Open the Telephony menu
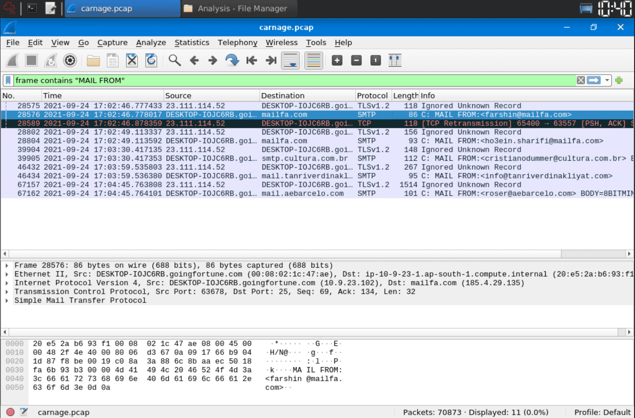 click(238, 43)
